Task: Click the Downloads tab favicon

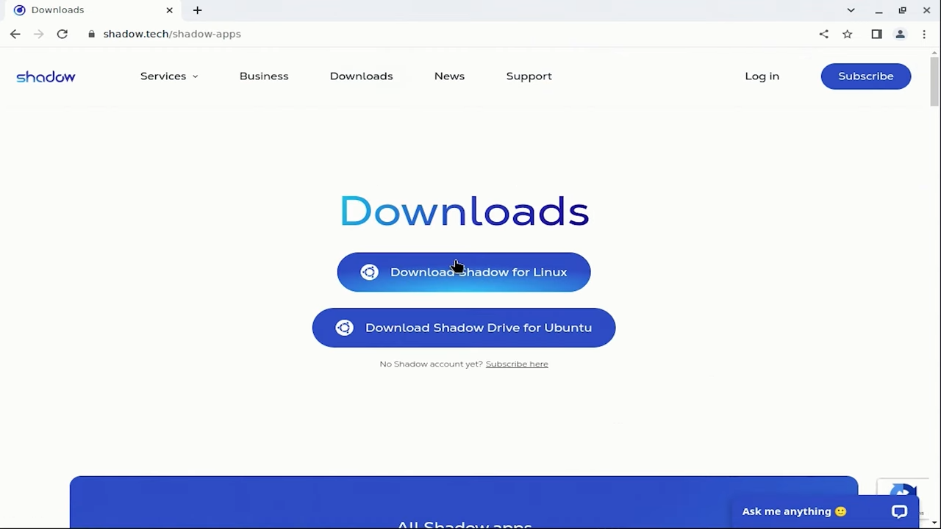Action: point(20,10)
